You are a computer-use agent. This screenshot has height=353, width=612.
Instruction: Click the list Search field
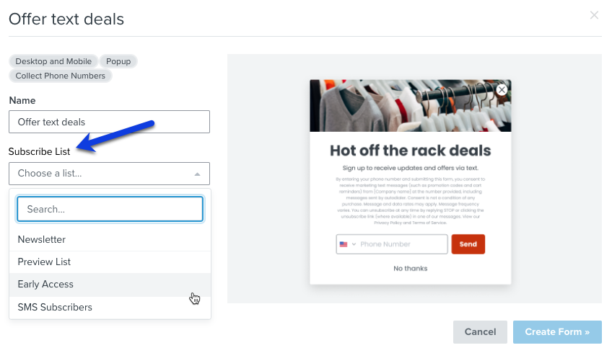(x=110, y=209)
